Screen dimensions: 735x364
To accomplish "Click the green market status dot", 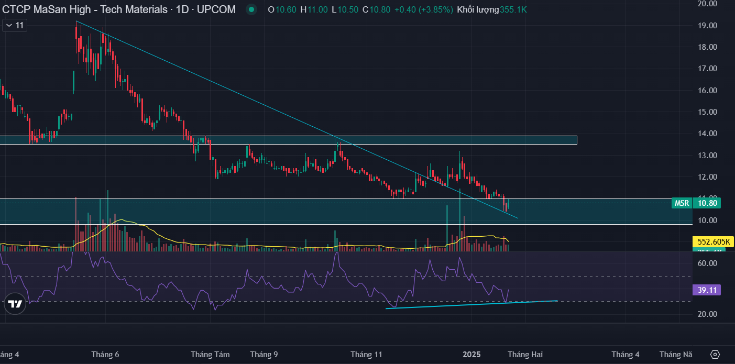I will point(252,9).
